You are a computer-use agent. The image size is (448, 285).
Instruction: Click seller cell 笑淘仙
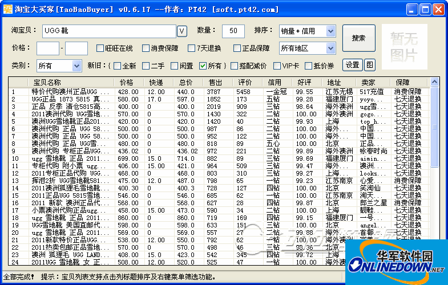(x=370, y=188)
